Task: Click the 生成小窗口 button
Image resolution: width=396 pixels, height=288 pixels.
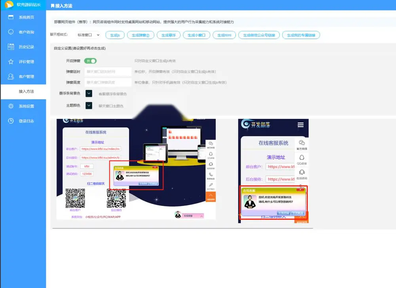Action: [196, 35]
